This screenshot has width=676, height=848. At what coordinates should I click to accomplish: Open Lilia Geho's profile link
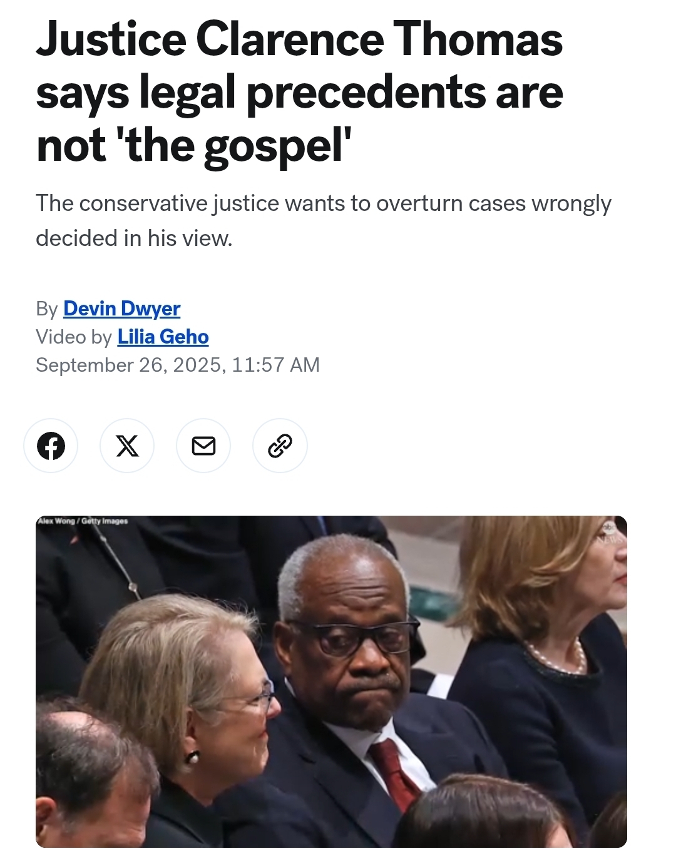(163, 337)
